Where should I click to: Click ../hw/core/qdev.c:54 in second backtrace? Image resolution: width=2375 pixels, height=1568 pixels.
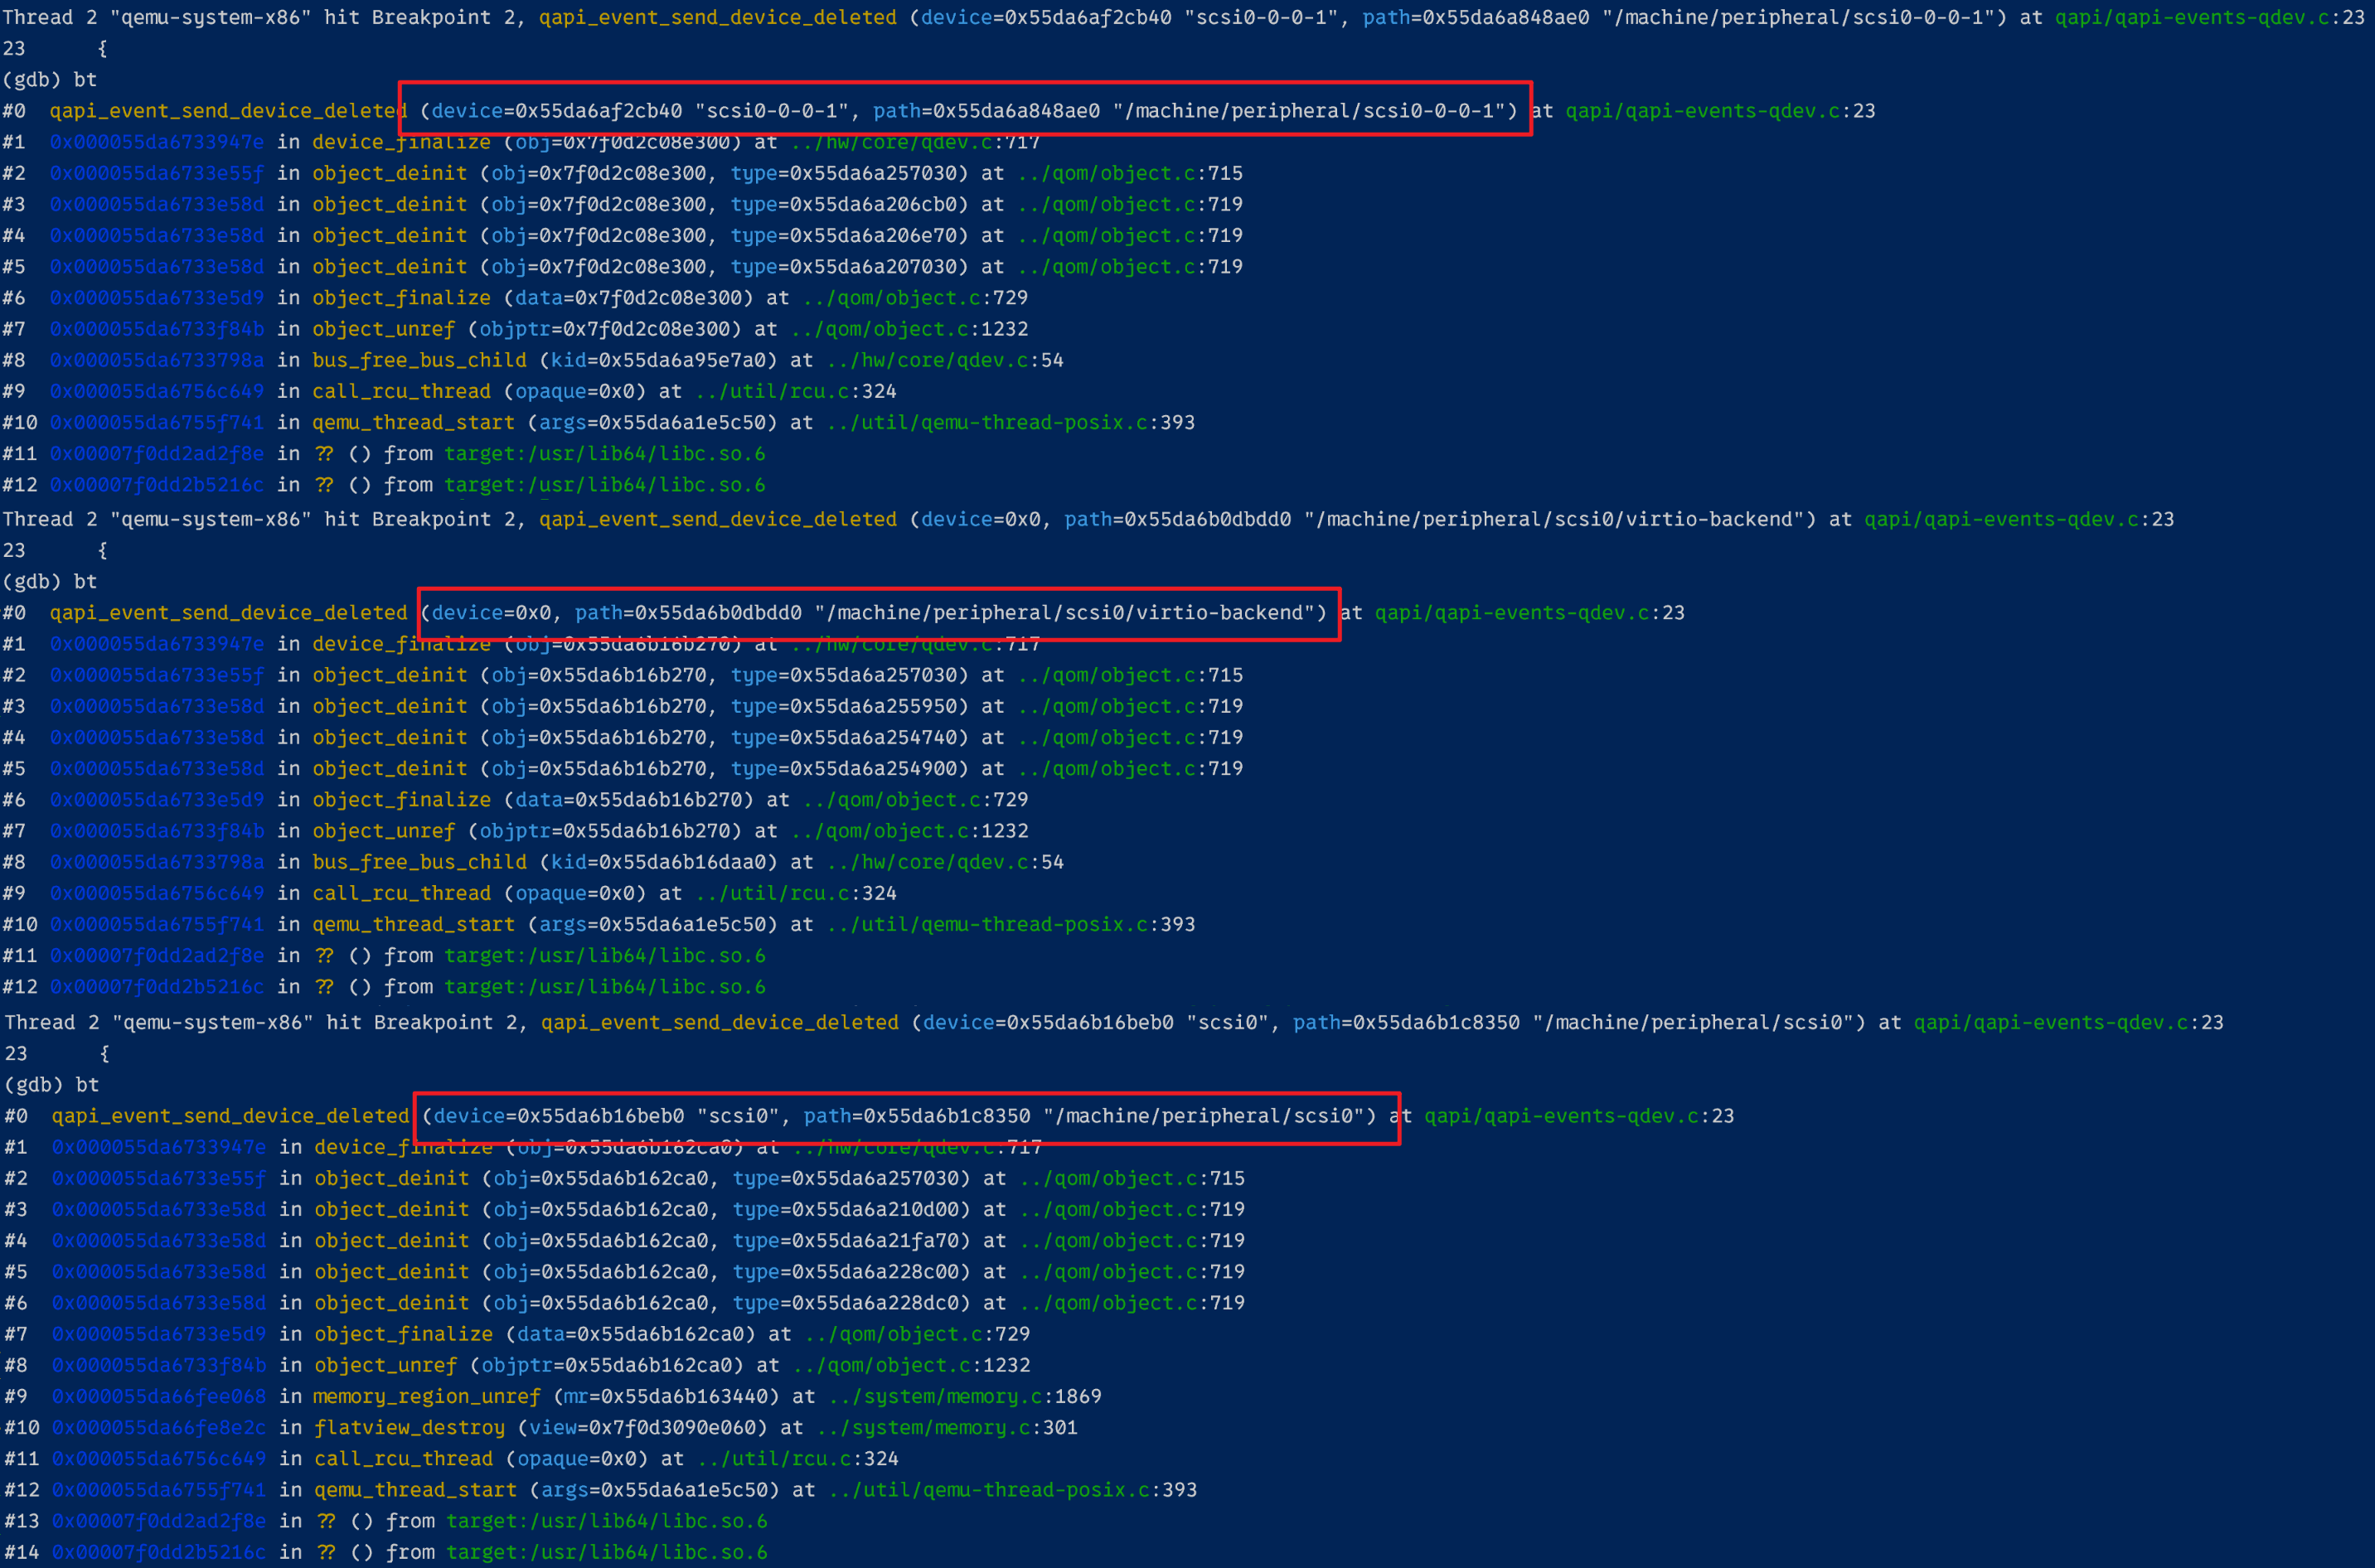[x=945, y=861]
